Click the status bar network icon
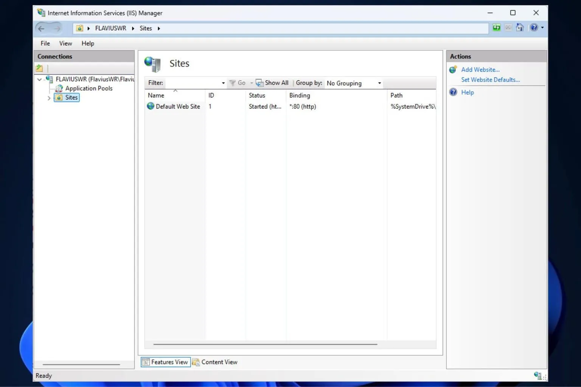The image size is (581, 387). (538, 375)
